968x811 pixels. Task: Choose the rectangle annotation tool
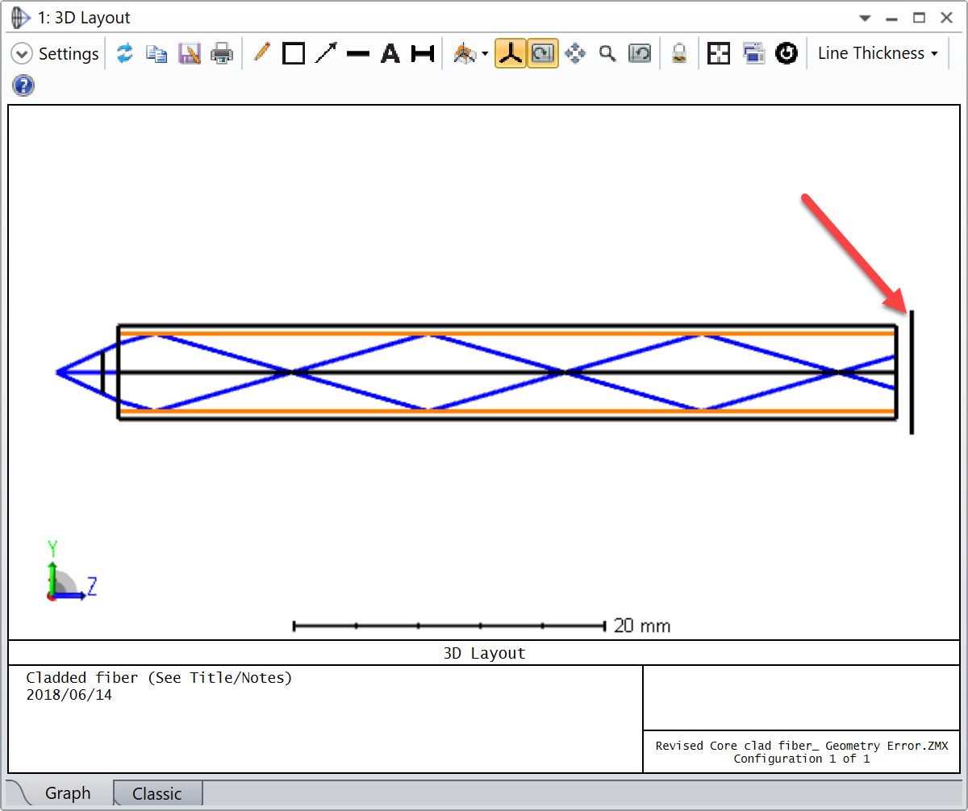[294, 54]
